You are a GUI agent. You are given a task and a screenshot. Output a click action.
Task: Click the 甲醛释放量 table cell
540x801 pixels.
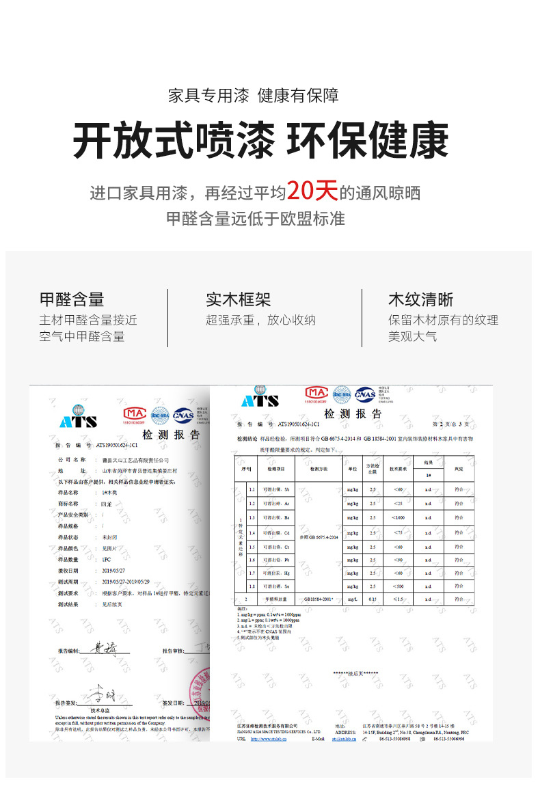tap(276, 599)
